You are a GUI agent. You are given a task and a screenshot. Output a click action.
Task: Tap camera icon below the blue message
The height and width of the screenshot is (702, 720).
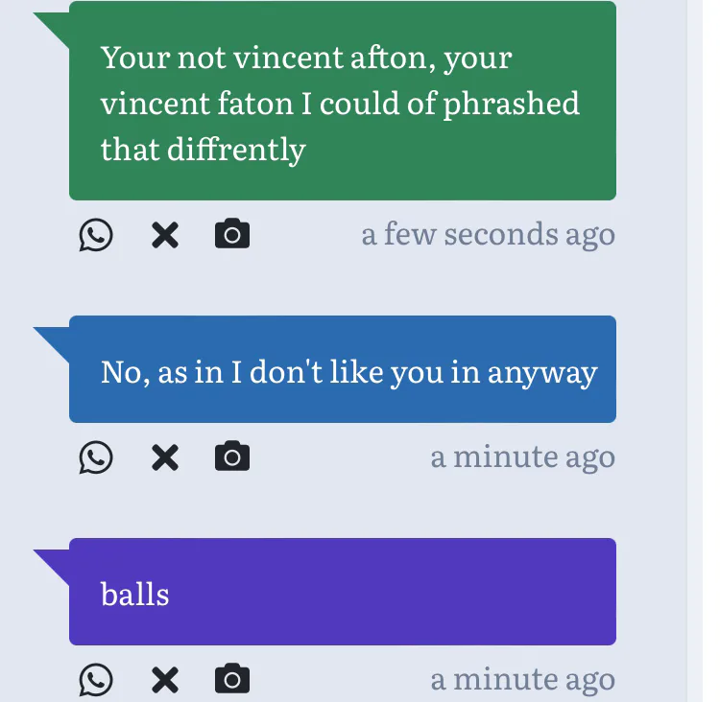[231, 456]
